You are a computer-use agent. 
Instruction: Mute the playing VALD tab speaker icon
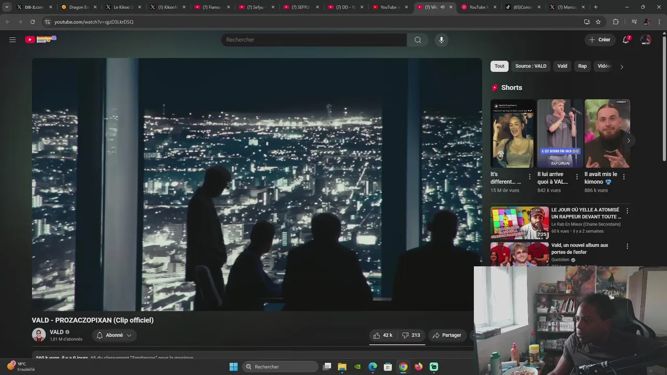click(442, 7)
